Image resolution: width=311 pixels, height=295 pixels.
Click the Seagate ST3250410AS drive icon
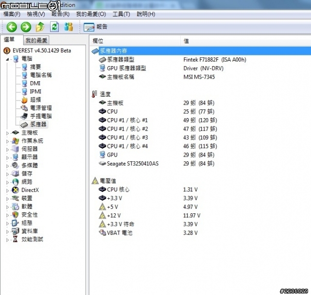(x=102, y=163)
